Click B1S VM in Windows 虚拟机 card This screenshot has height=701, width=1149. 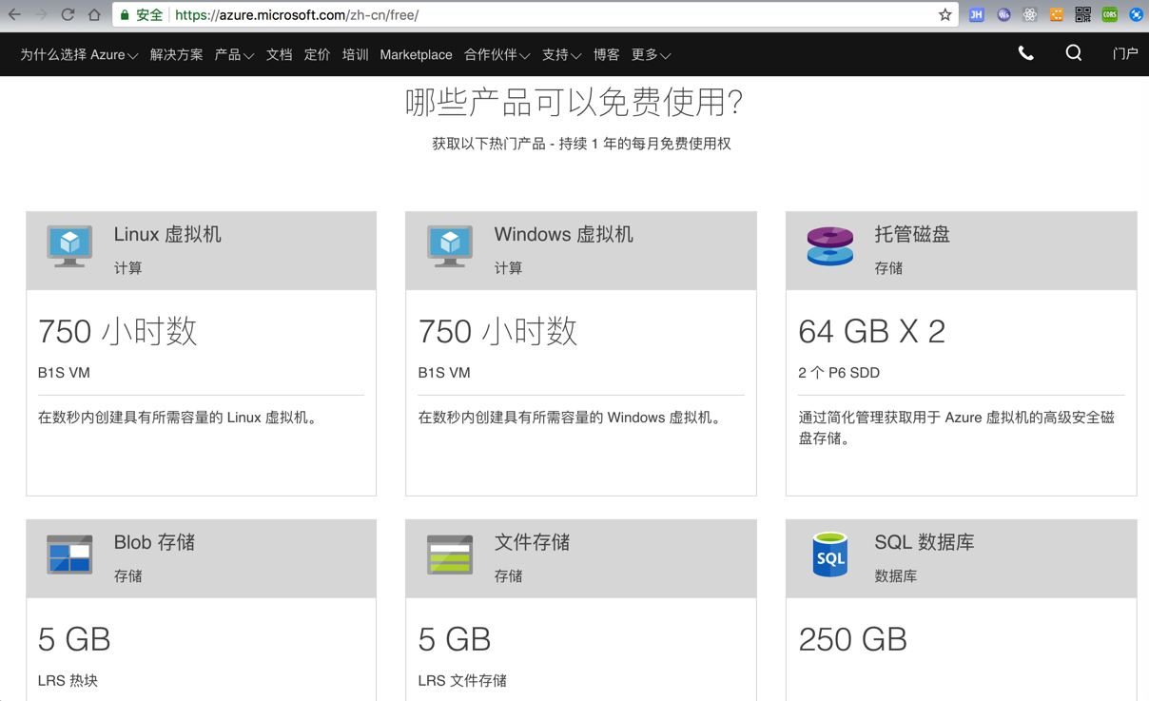pyautogui.click(x=444, y=373)
